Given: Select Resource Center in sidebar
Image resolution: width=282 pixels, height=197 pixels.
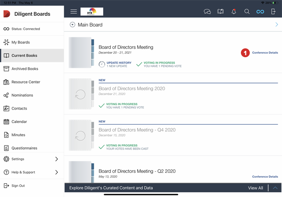Looking at the screenshot, I should [26, 82].
